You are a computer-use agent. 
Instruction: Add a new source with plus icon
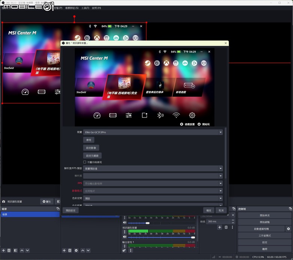point(64,250)
